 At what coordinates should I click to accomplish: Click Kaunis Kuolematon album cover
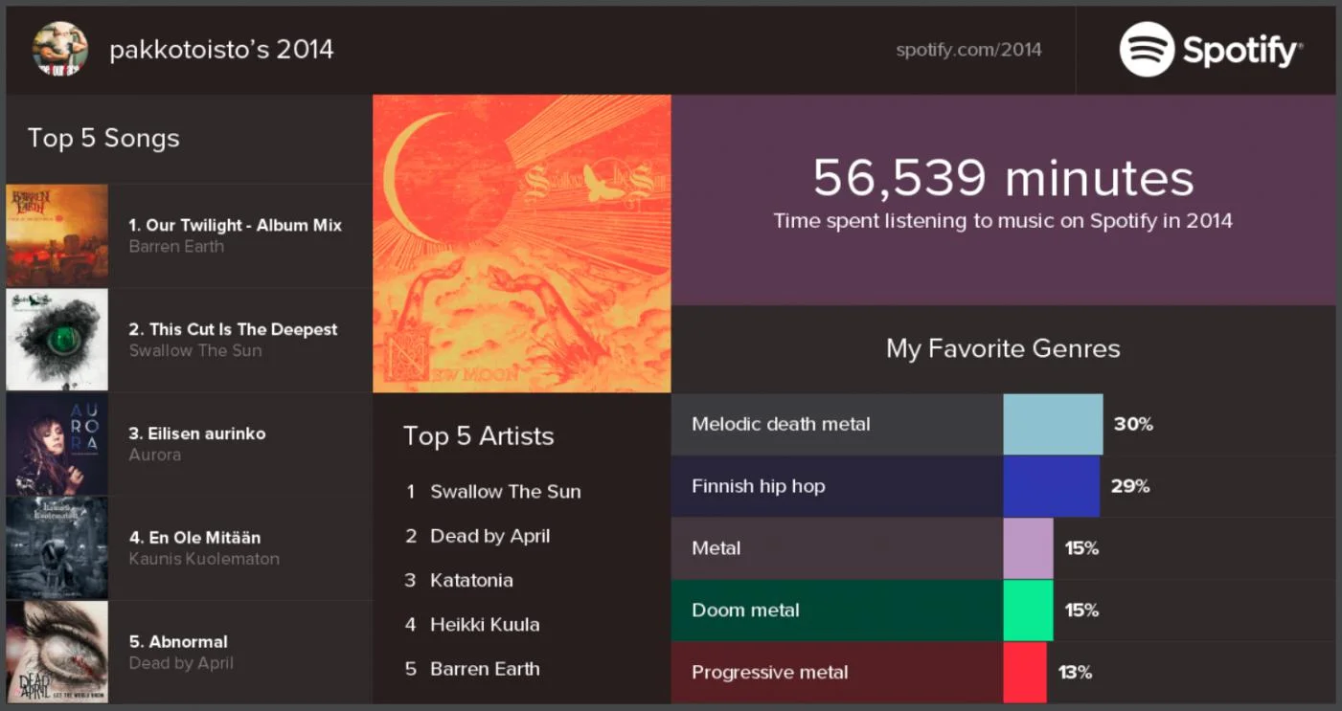coord(57,548)
